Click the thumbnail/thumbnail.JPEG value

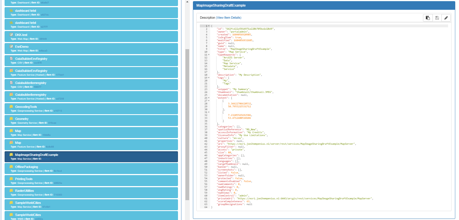tap(254, 92)
